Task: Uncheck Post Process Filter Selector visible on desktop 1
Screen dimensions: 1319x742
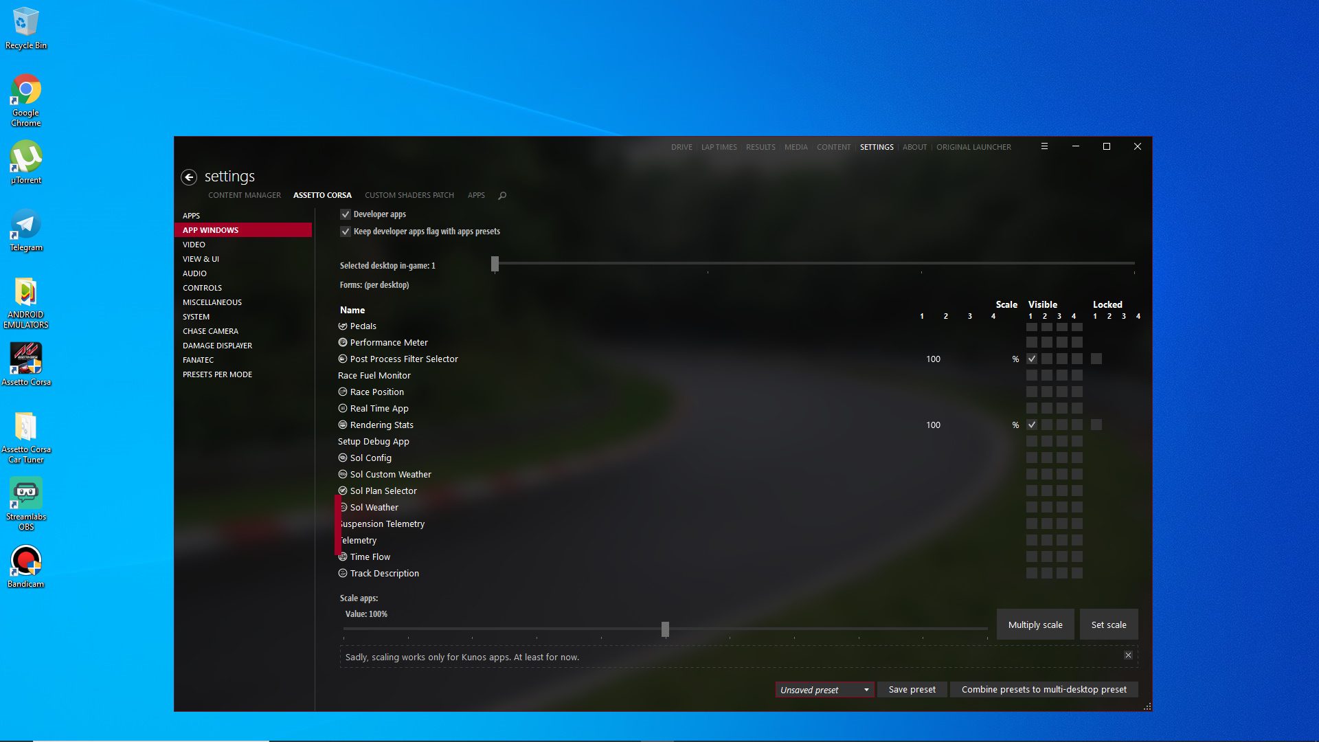Action: pos(1032,359)
